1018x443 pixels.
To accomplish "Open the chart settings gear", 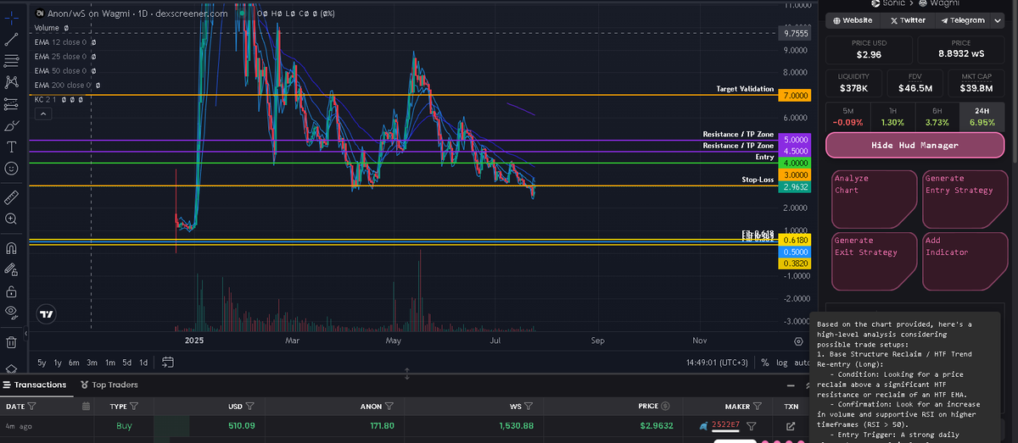I will 798,341.
